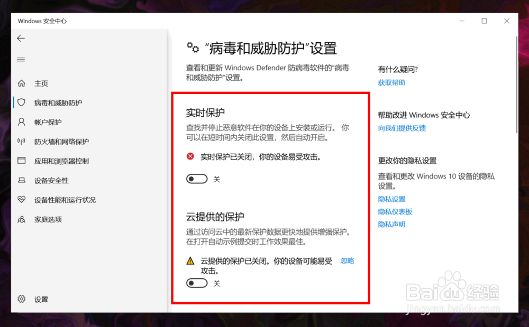Click the person icon for 帐户保护
This screenshot has height=327, width=529.
pyautogui.click(x=22, y=122)
